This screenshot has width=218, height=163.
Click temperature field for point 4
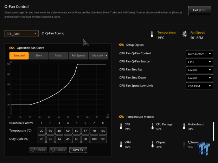(68, 131)
